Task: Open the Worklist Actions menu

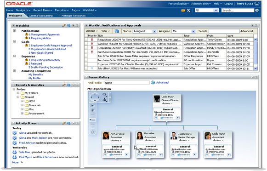Action: (92, 31)
